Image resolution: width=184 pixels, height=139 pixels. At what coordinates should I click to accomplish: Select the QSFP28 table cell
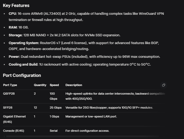click(x=9, y=94)
